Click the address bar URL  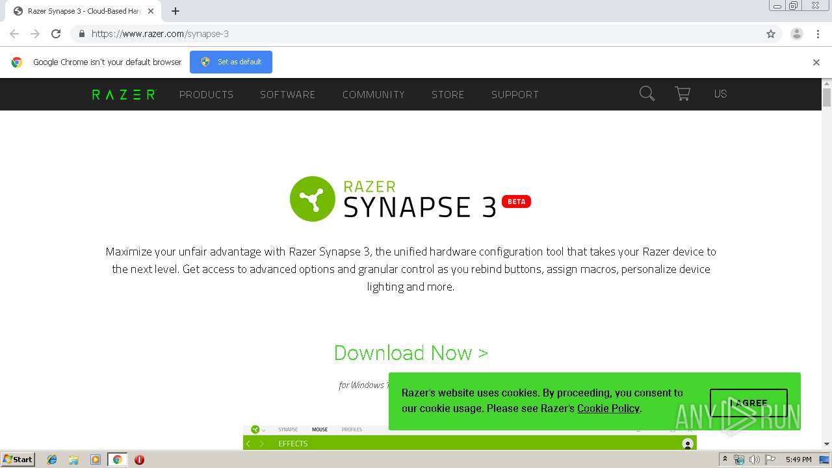tap(160, 34)
